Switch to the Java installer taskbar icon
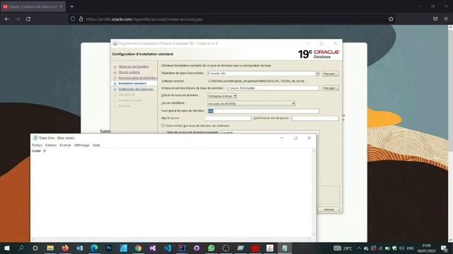Image resolution: width=453 pixels, height=254 pixels. tap(270, 248)
